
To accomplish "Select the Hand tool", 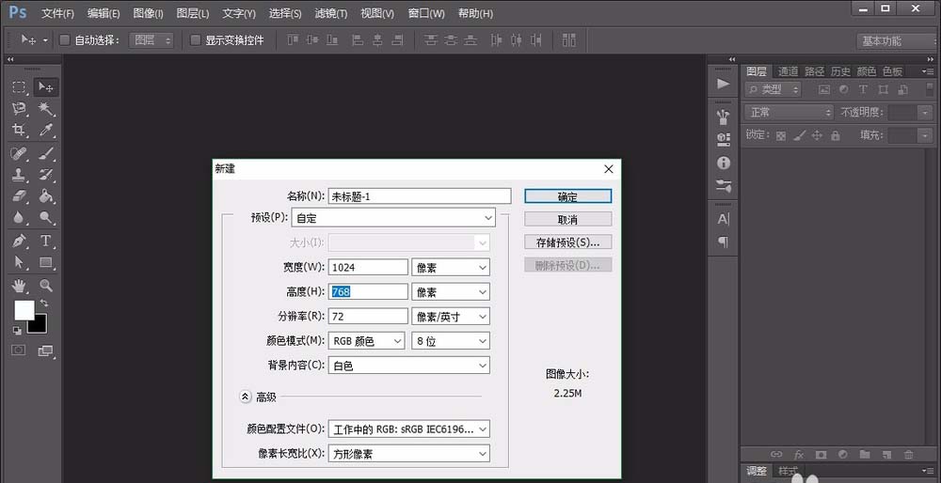I will point(19,286).
